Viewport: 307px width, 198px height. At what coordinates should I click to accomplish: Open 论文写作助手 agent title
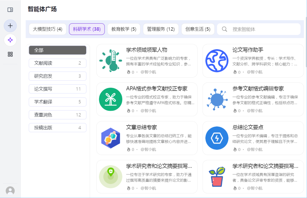coord(248,50)
